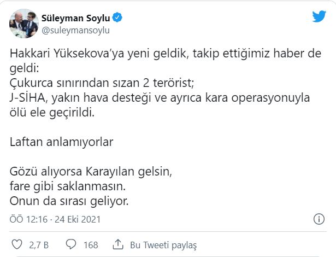Click the blue verified badge
Screen dimensions: 336x257
117,19
